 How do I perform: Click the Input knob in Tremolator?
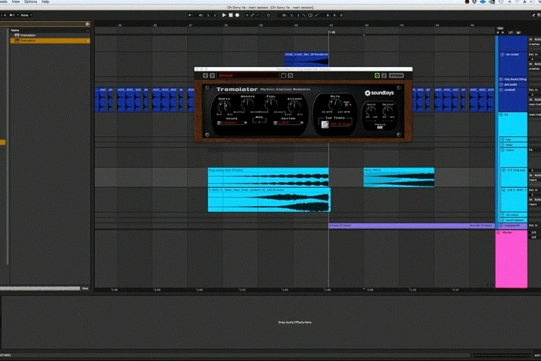(371, 111)
